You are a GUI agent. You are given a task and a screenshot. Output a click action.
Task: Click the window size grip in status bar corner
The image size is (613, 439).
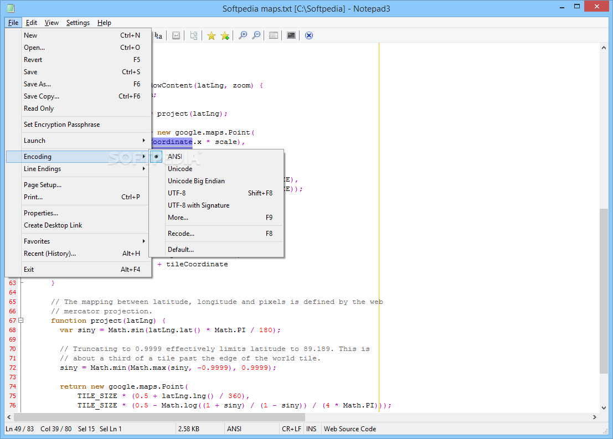[606, 431]
